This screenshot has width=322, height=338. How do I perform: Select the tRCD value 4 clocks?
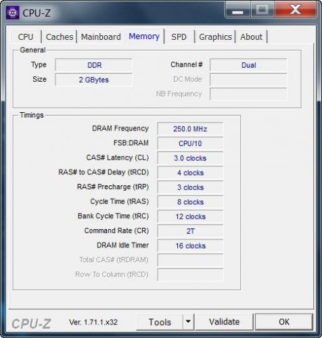coord(190,172)
